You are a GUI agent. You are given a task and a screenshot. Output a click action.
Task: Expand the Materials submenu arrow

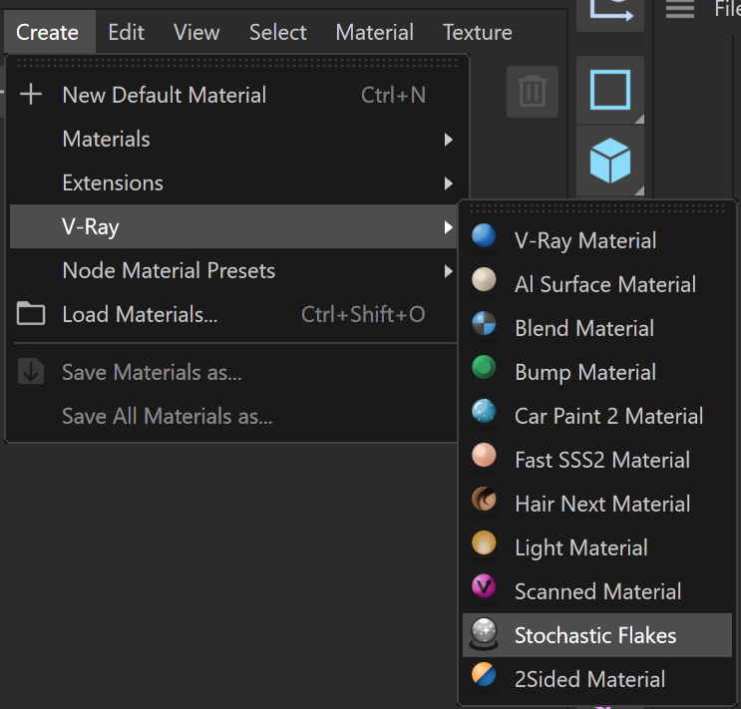coord(448,140)
